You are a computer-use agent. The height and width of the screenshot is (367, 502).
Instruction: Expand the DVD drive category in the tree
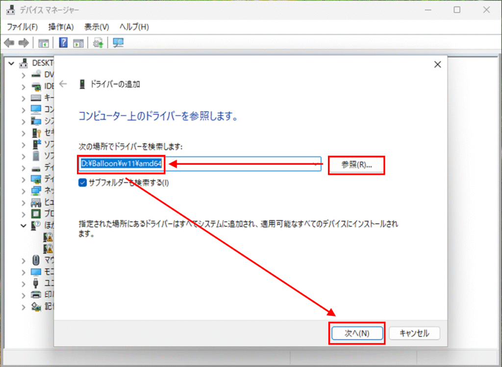pos(23,75)
